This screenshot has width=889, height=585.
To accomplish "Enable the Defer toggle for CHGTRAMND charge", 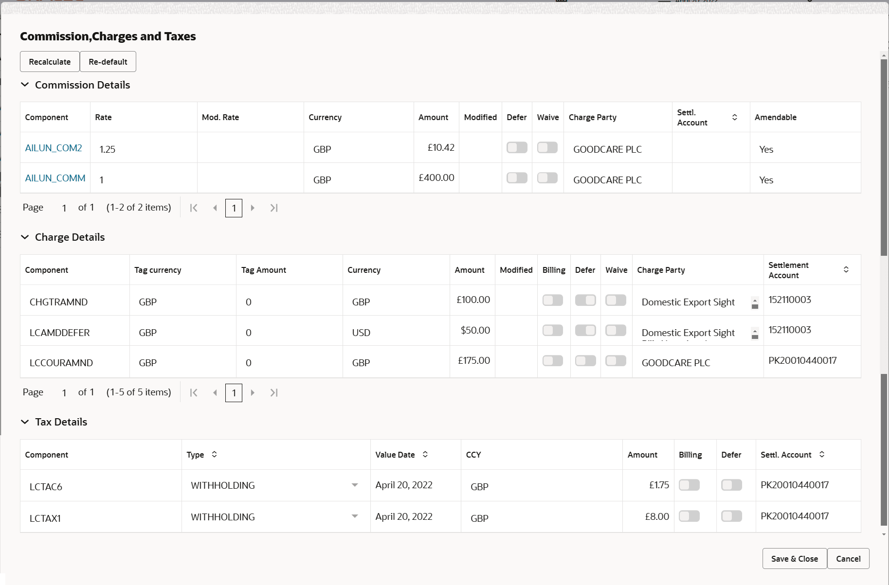I will (585, 300).
